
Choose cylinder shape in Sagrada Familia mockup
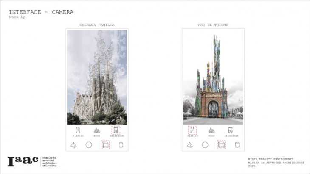pyautogui.click(x=121, y=145)
